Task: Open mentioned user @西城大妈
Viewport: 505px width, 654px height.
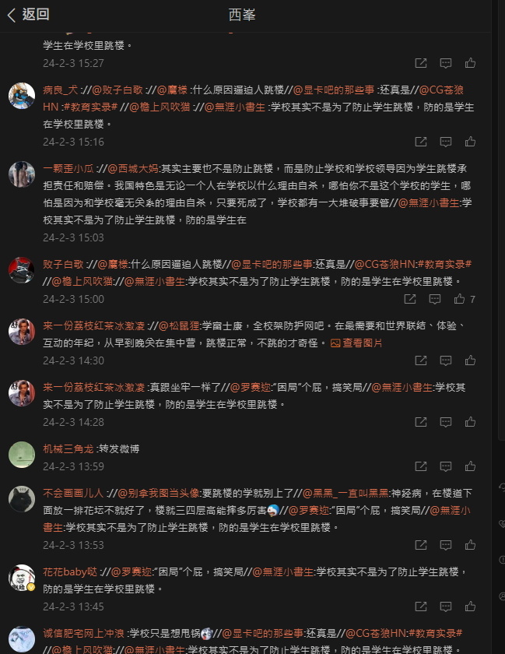Action: click(x=132, y=169)
